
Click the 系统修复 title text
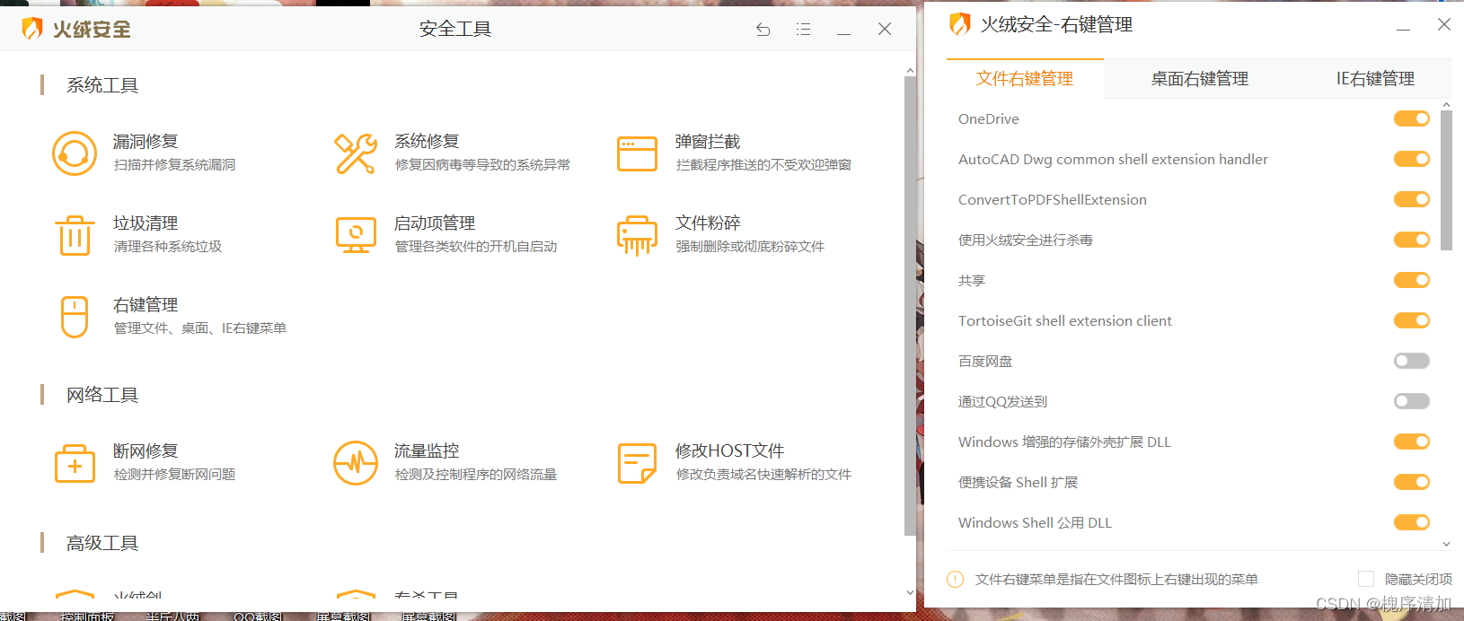[427, 142]
